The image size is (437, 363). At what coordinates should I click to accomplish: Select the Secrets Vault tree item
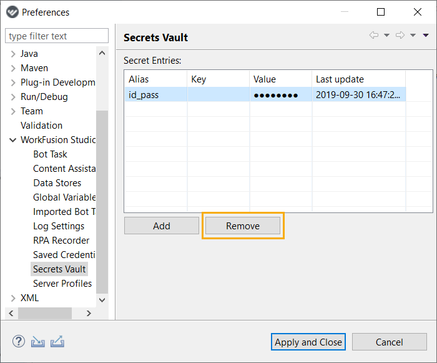59,269
